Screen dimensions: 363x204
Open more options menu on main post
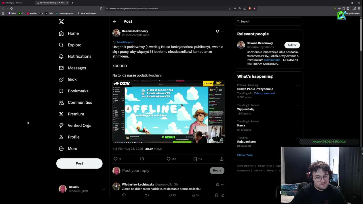[223, 31]
